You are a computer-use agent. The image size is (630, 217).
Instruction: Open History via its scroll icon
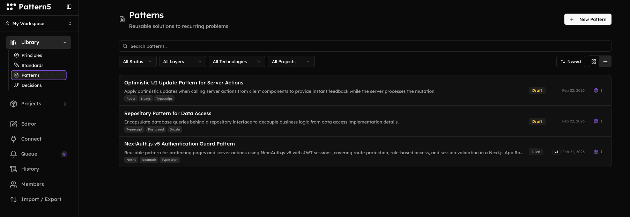click(x=14, y=169)
